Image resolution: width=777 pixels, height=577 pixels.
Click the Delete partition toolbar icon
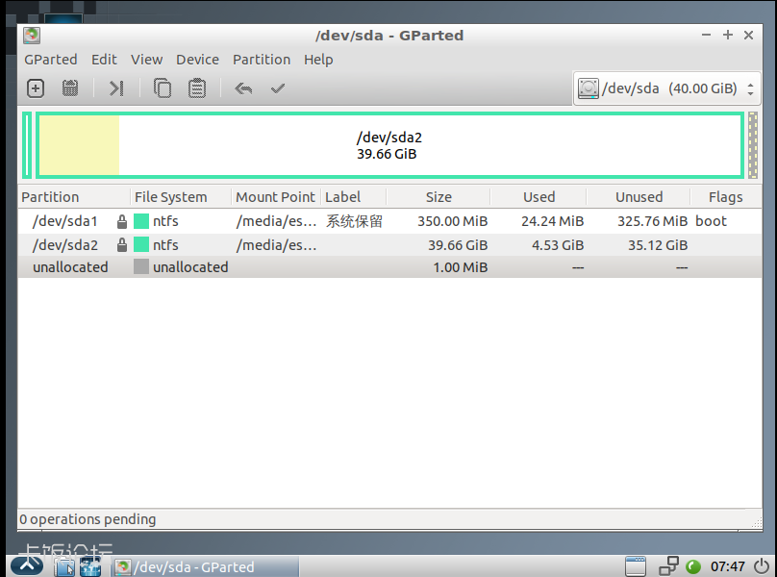coord(70,88)
